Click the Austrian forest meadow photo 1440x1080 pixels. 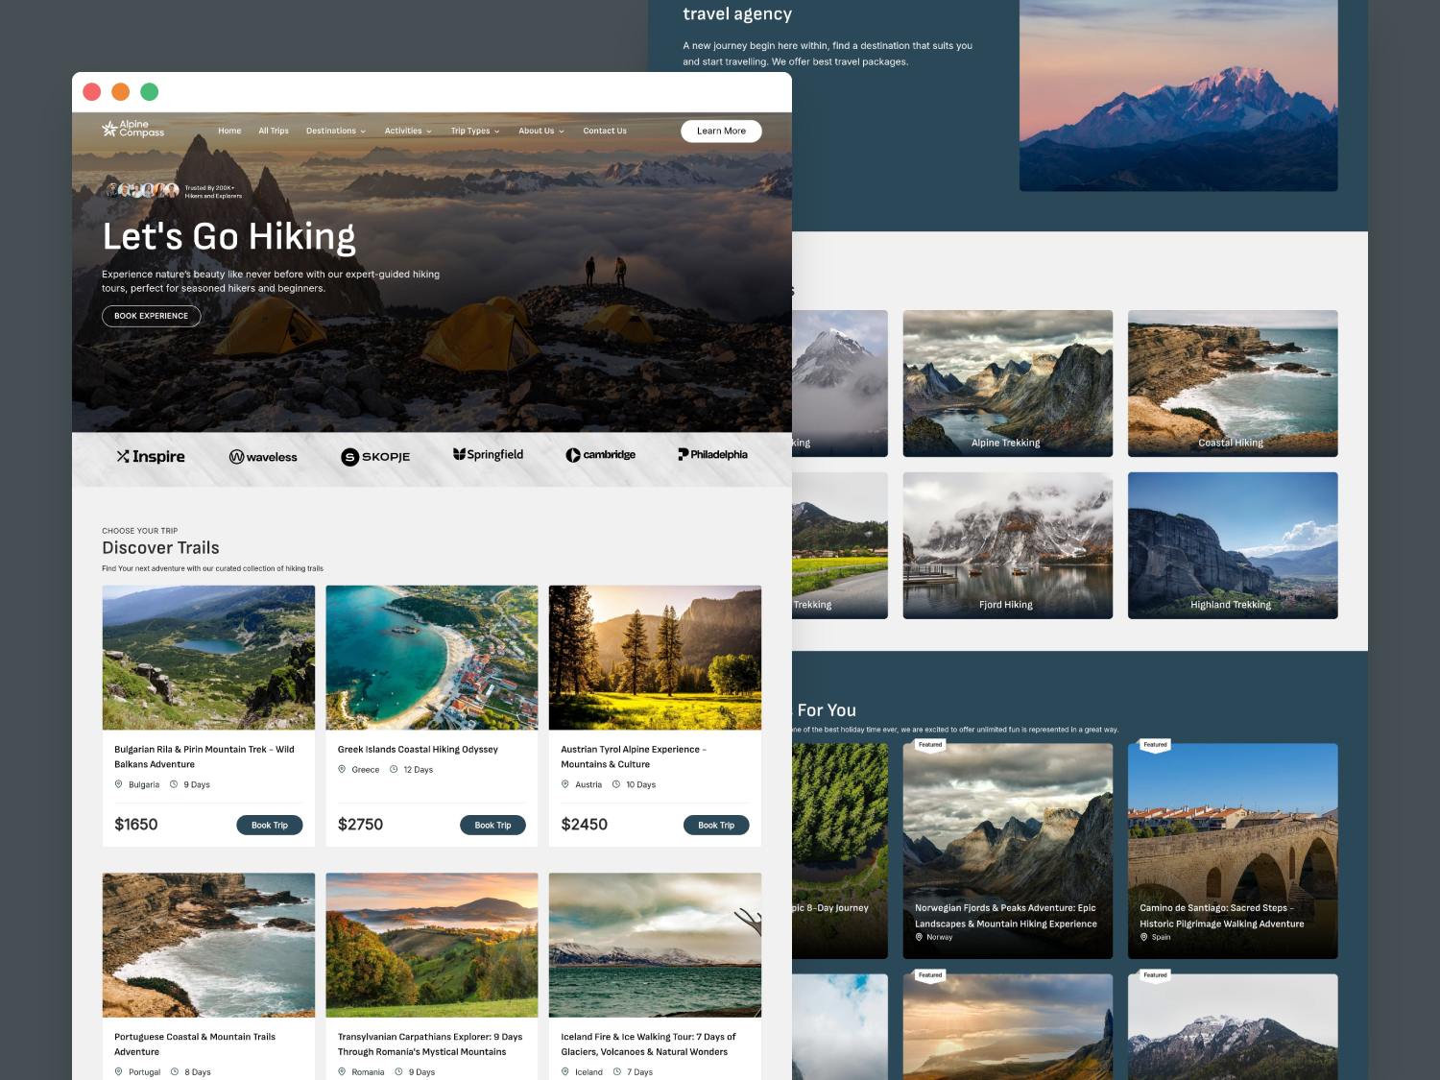pos(655,658)
